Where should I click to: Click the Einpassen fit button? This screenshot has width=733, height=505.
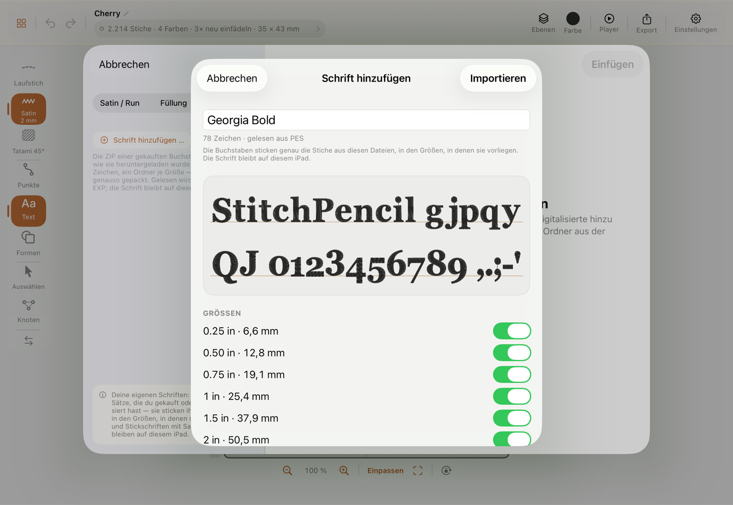pyautogui.click(x=385, y=471)
